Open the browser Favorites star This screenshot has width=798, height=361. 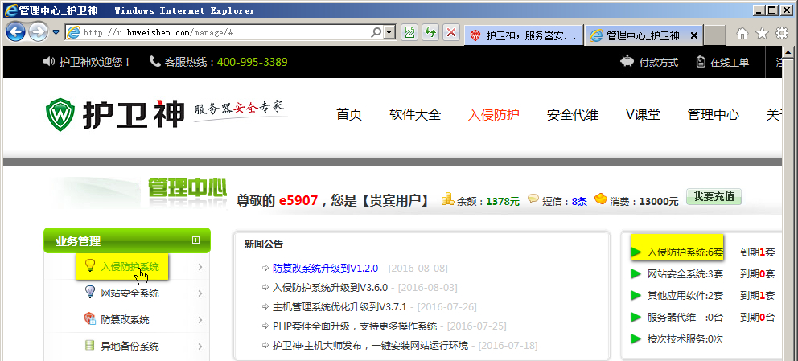click(x=761, y=34)
